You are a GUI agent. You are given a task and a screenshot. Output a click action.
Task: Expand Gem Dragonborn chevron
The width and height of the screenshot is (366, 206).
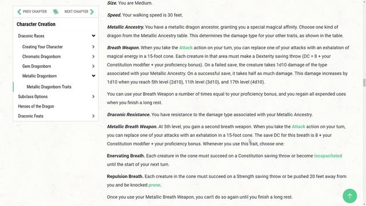pyautogui.click(x=93, y=66)
